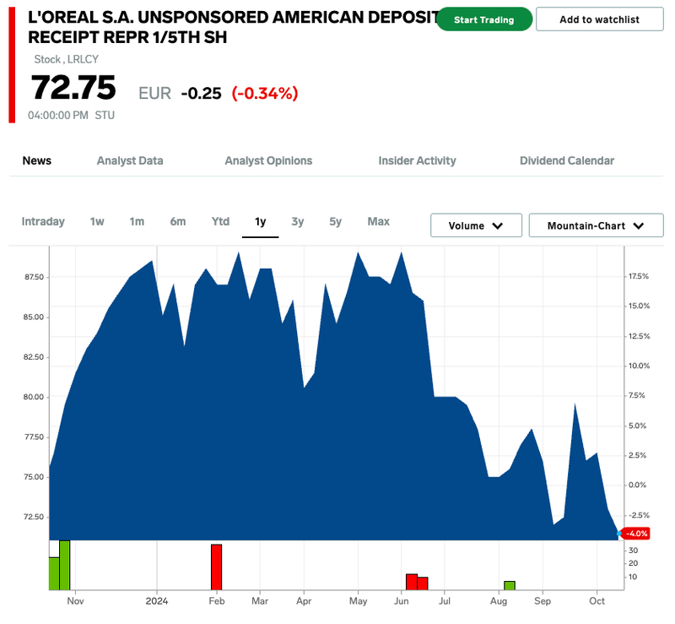Click the 17.5% right axis label
Image resolution: width=675 pixels, height=624 pixels.
[x=639, y=276]
